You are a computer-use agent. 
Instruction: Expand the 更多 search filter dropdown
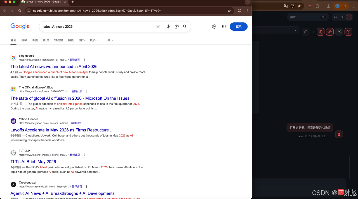click(94, 40)
